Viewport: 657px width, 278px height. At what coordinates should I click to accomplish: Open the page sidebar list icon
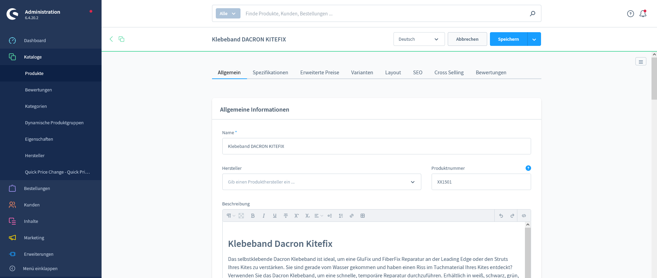pos(641,62)
